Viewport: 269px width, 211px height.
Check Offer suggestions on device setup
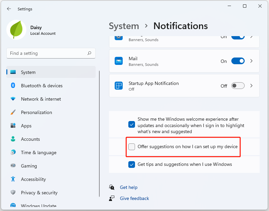pos(131,147)
